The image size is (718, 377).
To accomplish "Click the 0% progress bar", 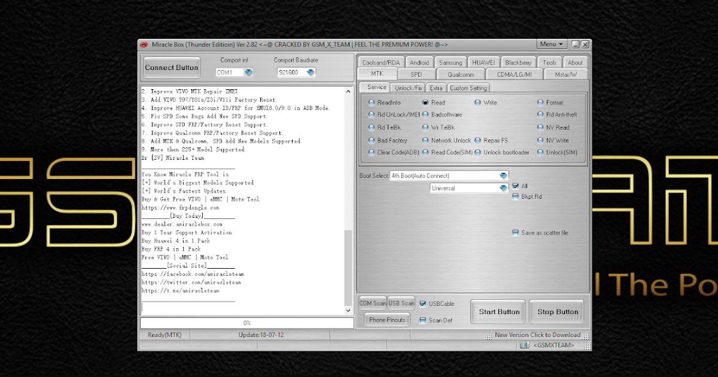I will [247, 323].
